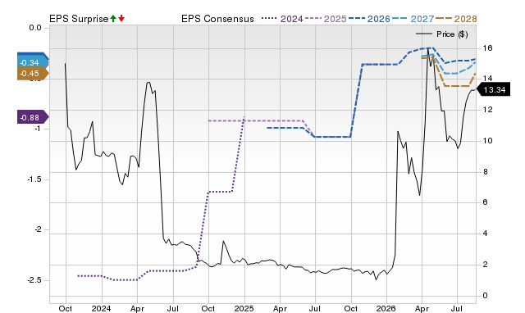Click the 2025 consensus legend entry
Screen dimensions: 525x313
pos(326,19)
